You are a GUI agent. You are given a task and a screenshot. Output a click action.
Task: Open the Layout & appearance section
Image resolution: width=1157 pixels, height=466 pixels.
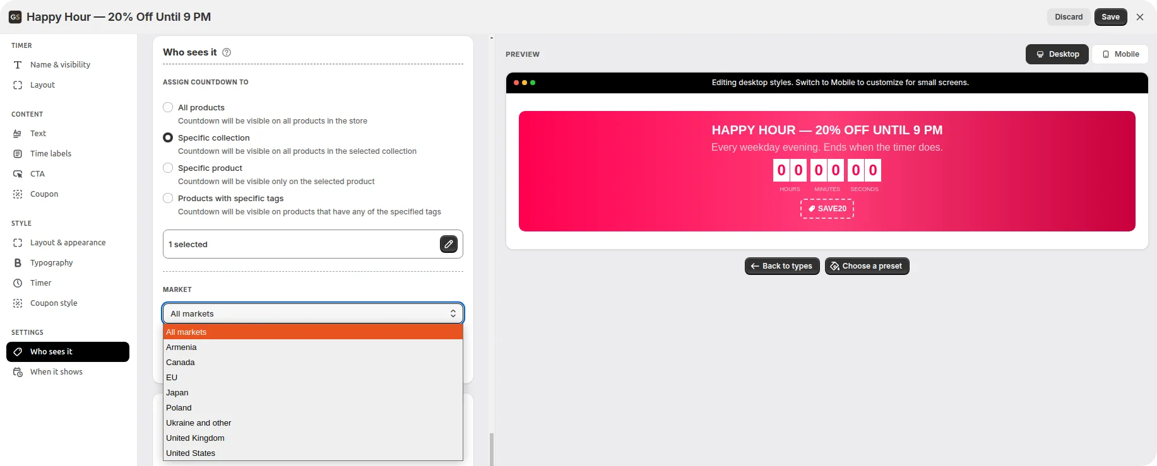click(68, 243)
